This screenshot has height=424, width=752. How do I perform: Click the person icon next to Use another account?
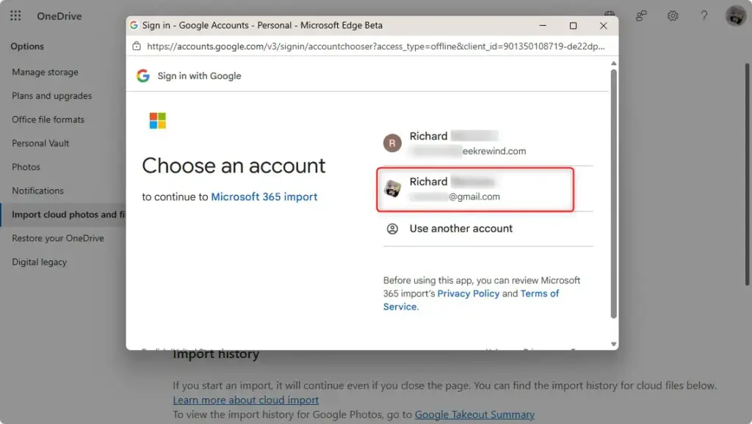392,229
